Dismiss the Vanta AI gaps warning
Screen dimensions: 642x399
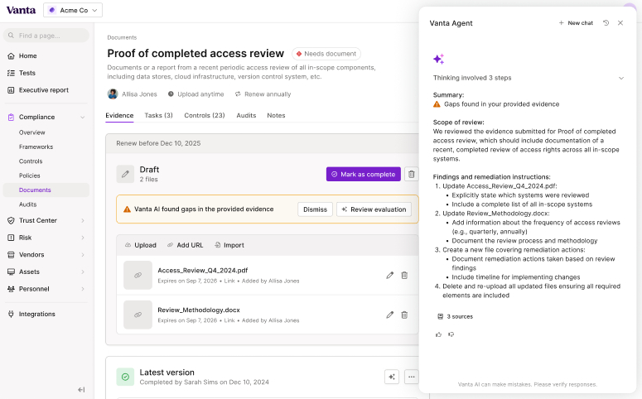[316, 209]
